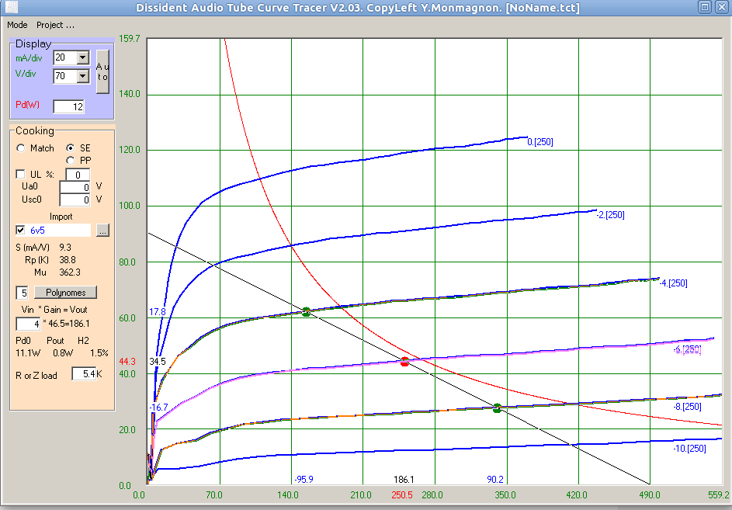Click the Mu 362.3 value
The image size is (732, 510).
tap(70, 272)
